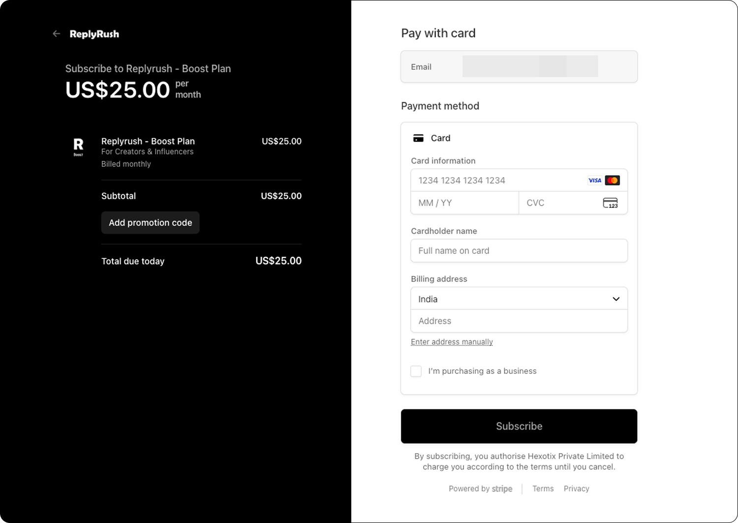Open the Terms link

pos(543,489)
